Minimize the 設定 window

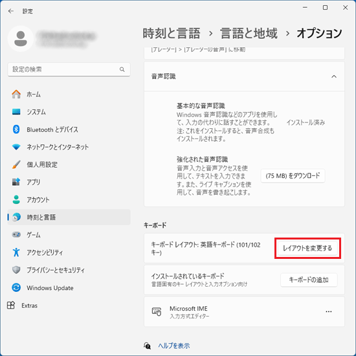pyautogui.click(x=305, y=8)
